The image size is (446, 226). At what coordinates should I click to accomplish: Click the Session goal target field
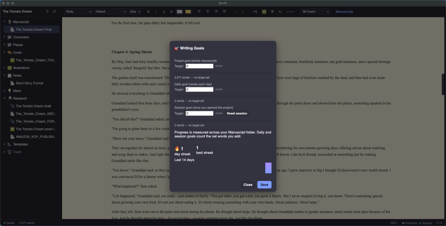pyautogui.click(x=199, y=113)
